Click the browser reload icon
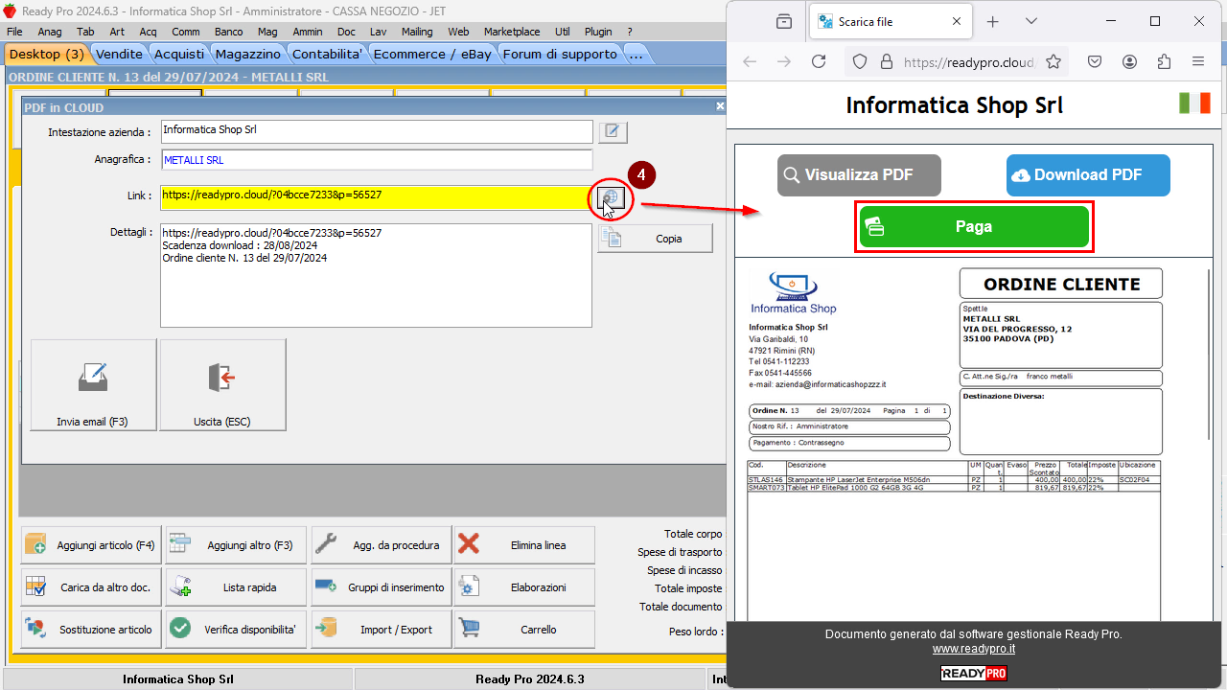 click(x=819, y=61)
